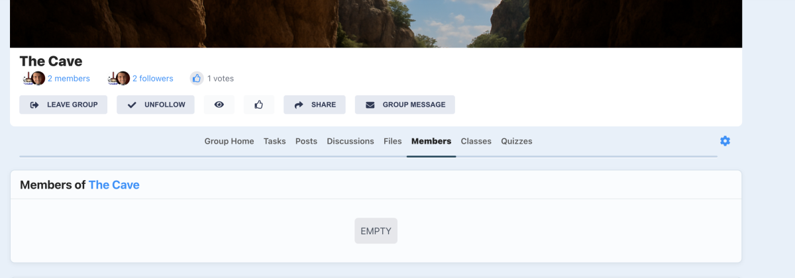Image resolution: width=795 pixels, height=278 pixels.
Task: Open the 2 members link
Action: [68, 78]
